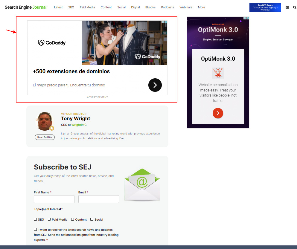
Task: Click the 'Website personalization made easy' ad text
Action: coord(218,93)
